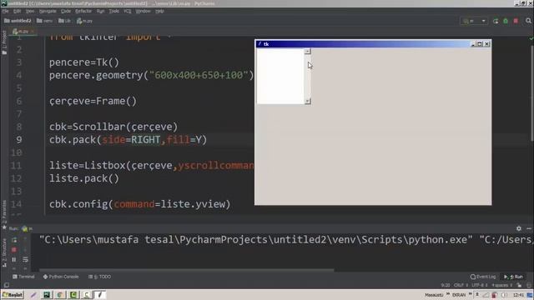This screenshot has height=300, width=534.
Task: Open the Help menu
Action: 159,11
